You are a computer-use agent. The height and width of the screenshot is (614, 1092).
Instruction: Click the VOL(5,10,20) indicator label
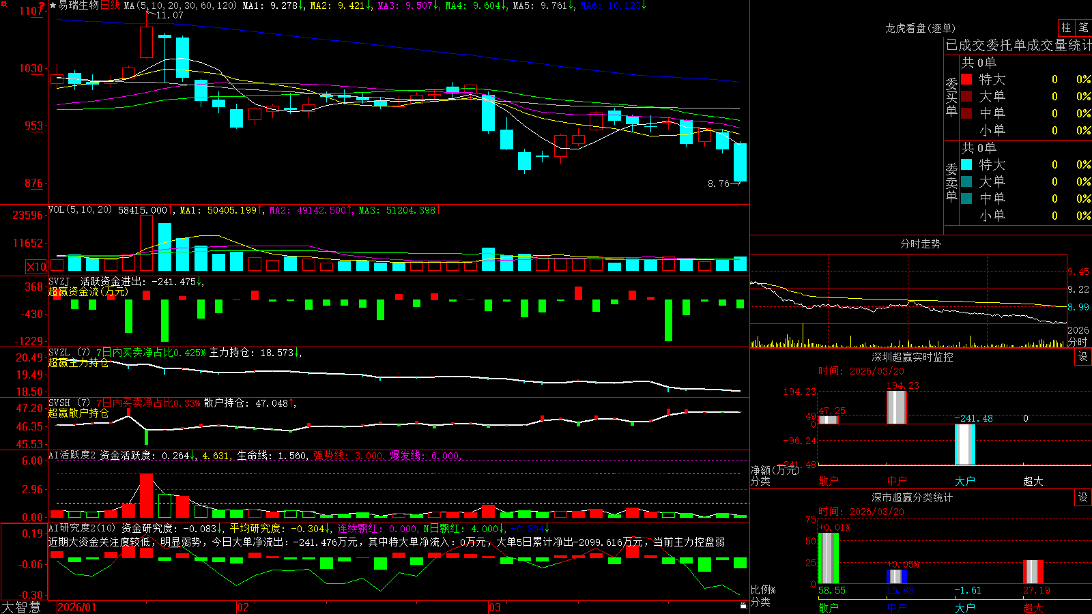(x=80, y=210)
